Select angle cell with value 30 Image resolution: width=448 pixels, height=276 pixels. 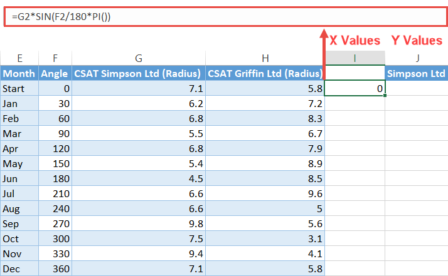click(55, 103)
